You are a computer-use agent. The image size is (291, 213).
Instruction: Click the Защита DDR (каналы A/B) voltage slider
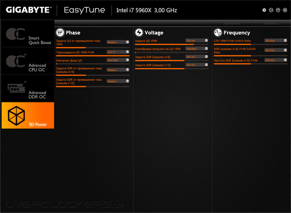point(172,61)
